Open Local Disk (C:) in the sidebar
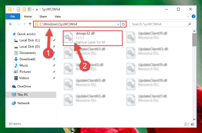 point(27,40)
